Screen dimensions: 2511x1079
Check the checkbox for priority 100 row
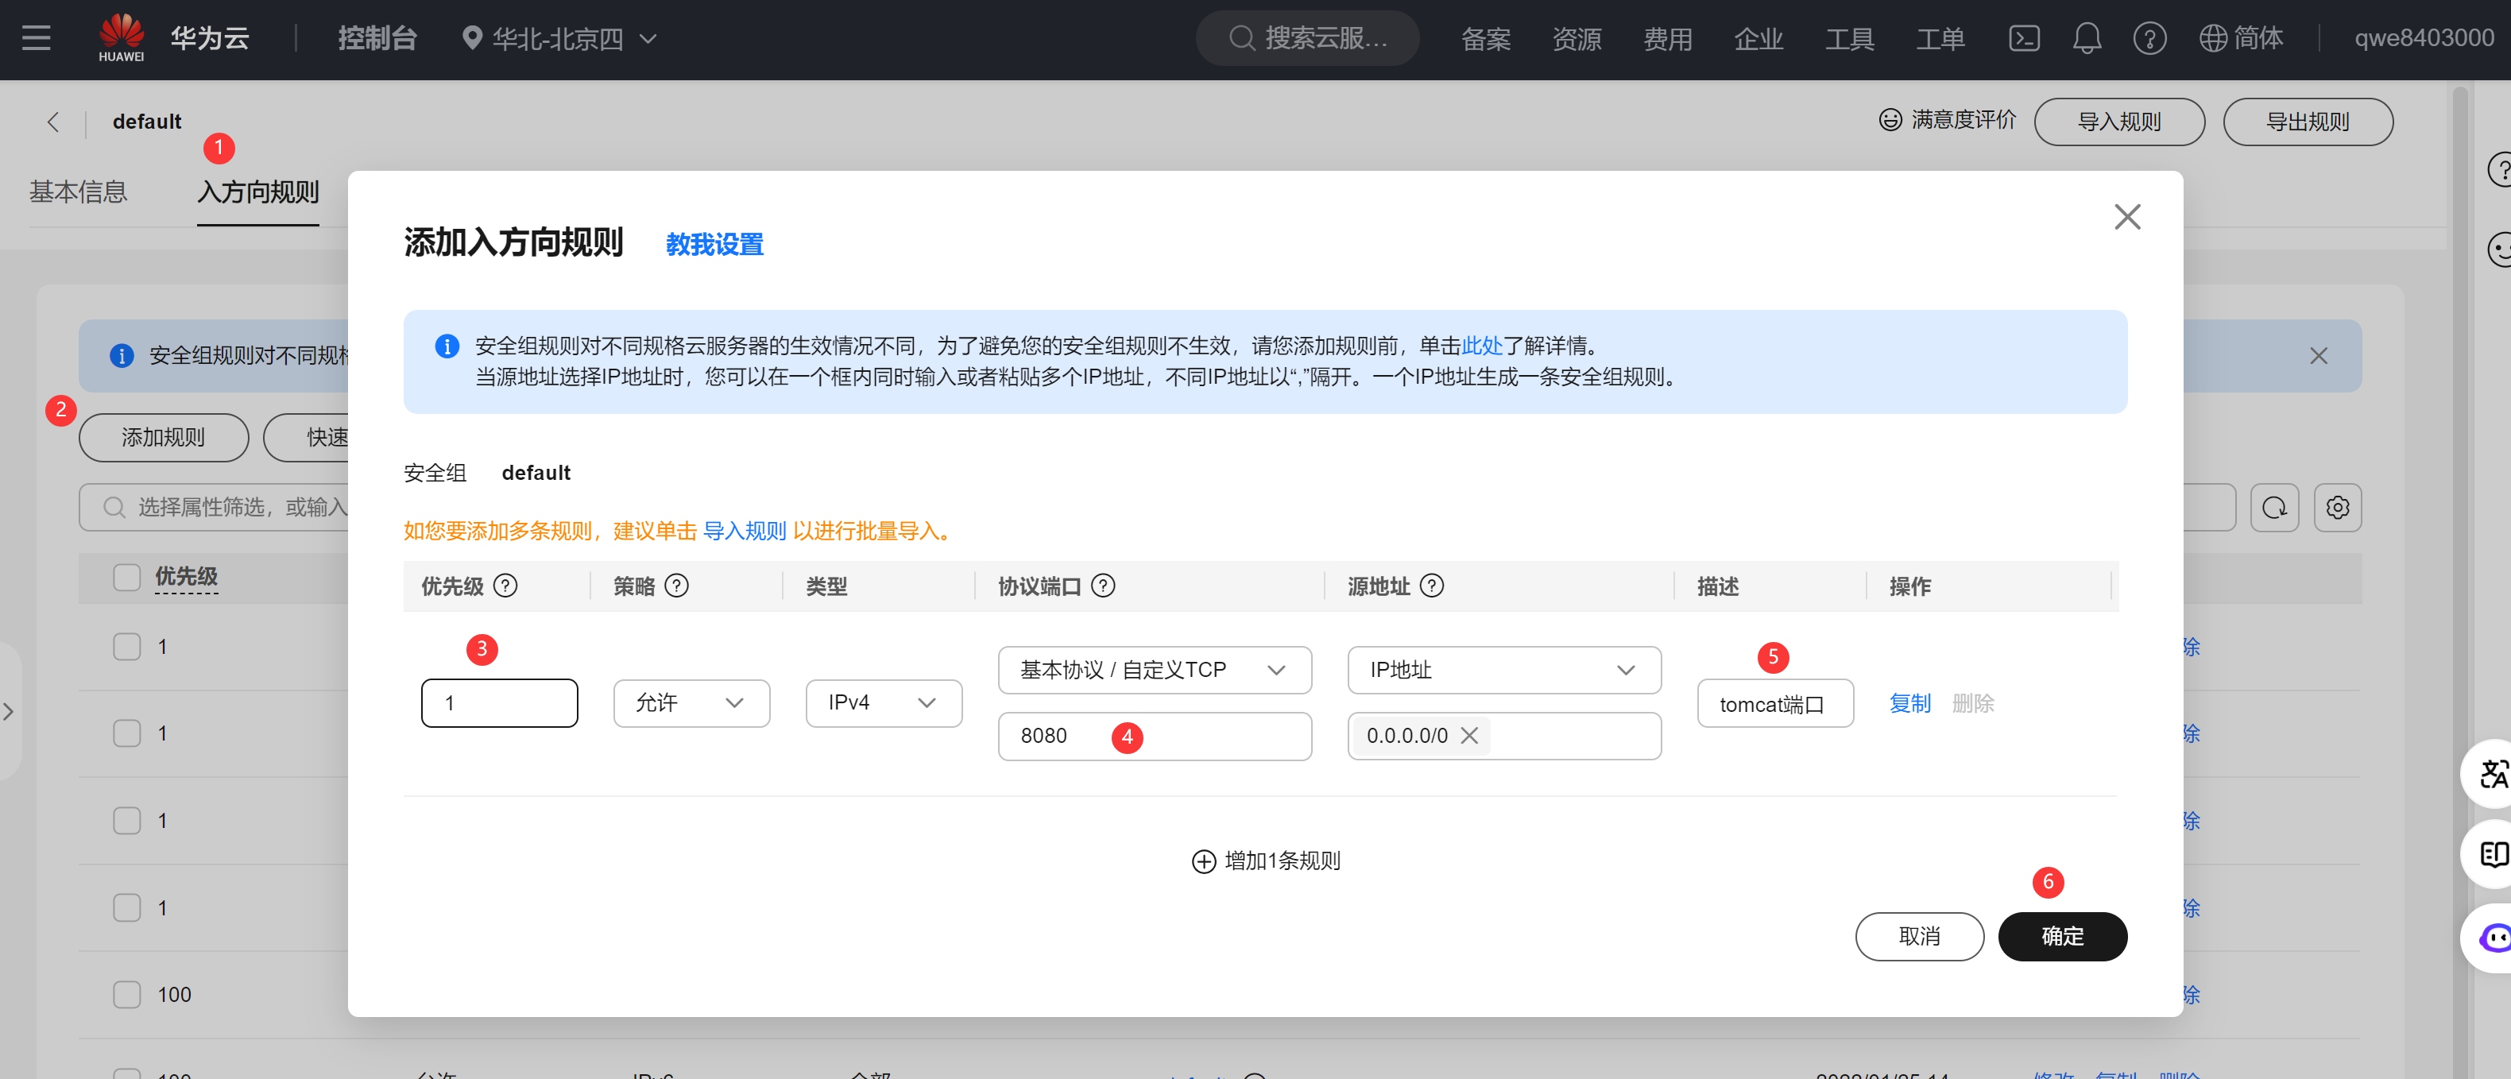(126, 994)
